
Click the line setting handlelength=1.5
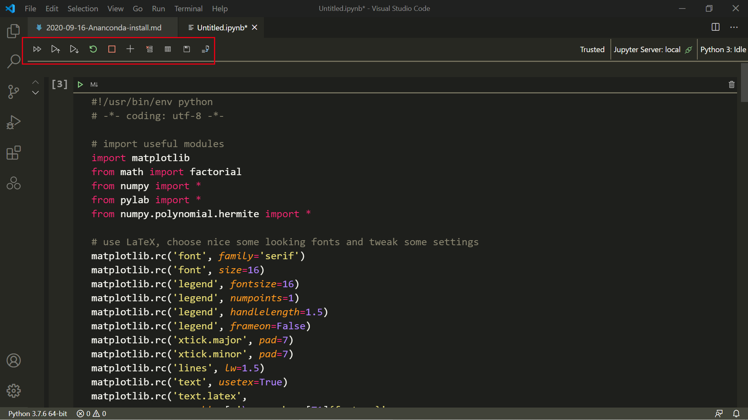click(210, 312)
